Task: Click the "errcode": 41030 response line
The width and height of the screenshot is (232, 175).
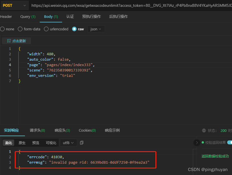Action: click(x=46, y=157)
